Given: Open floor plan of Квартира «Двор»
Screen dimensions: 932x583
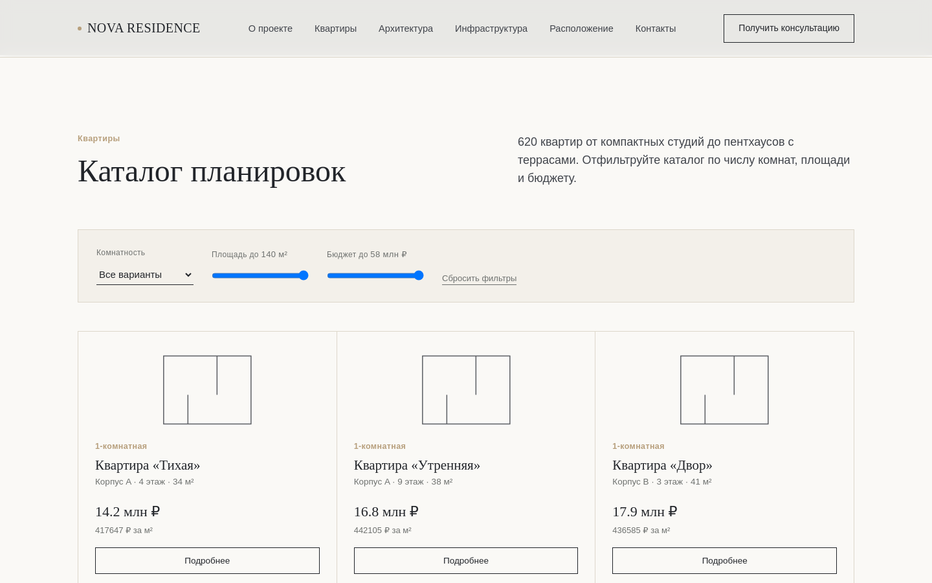Looking at the screenshot, I should [x=724, y=390].
